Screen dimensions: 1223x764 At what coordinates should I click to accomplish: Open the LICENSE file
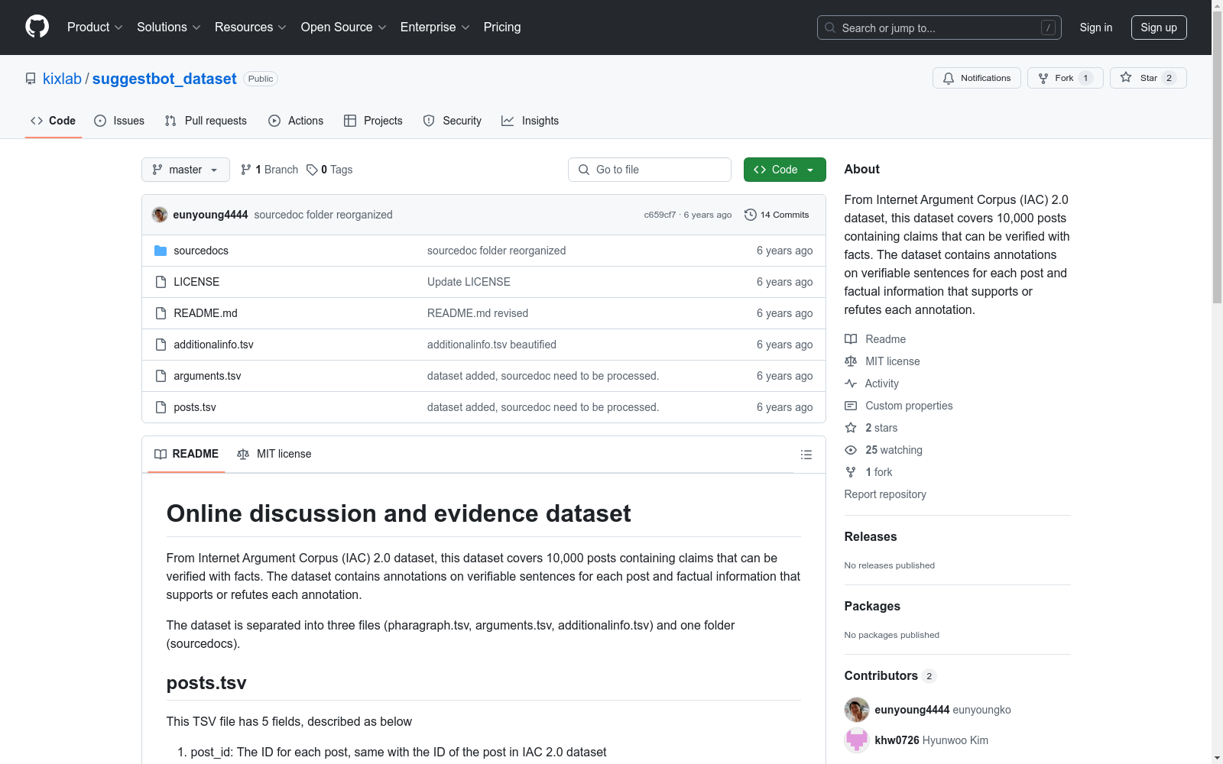pyautogui.click(x=196, y=282)
